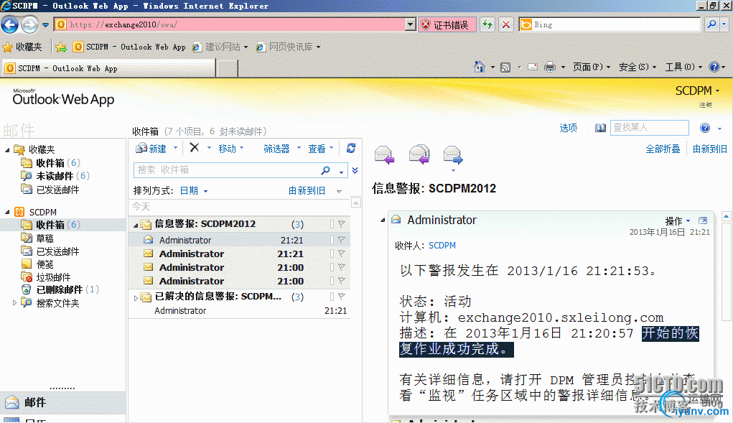
Task: Click the search magnifier in inbox search
Action: (x=325, y=170)
